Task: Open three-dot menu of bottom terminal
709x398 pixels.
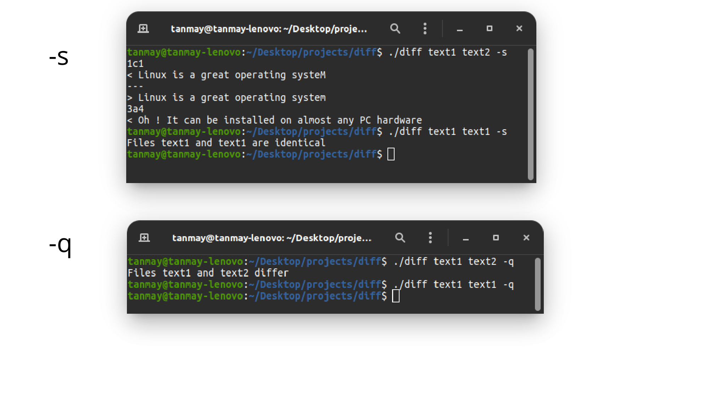Action: (430, 238)
